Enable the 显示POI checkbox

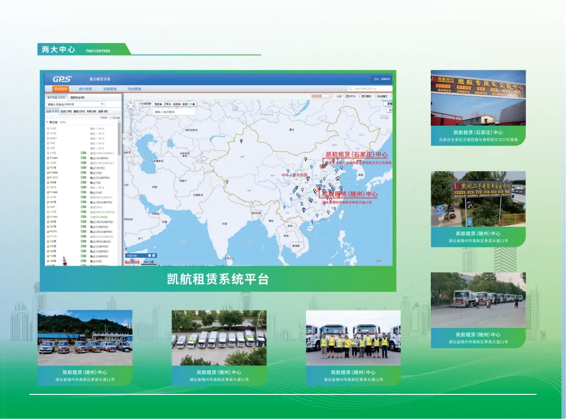(x=345, y=96)
